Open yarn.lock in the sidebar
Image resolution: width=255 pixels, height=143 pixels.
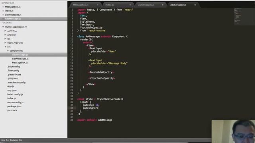[x=12, y=110]
